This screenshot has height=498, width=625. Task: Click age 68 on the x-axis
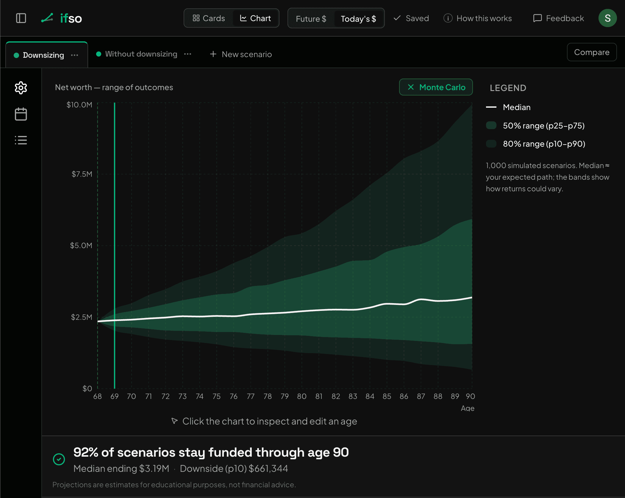pyautogui.click(x=98, y=396)
